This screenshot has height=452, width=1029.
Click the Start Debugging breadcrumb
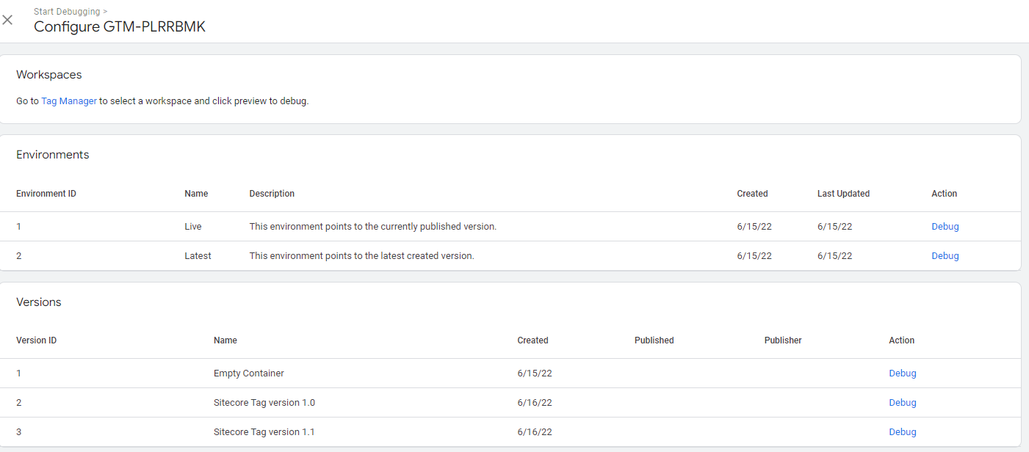click(x=68, y=12)
